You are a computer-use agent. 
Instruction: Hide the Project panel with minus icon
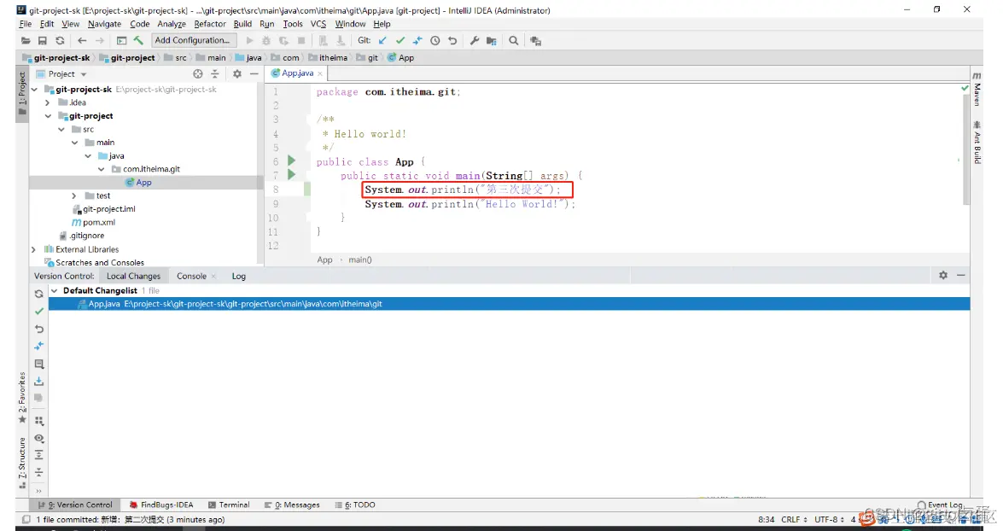click(x=254, y=73)
